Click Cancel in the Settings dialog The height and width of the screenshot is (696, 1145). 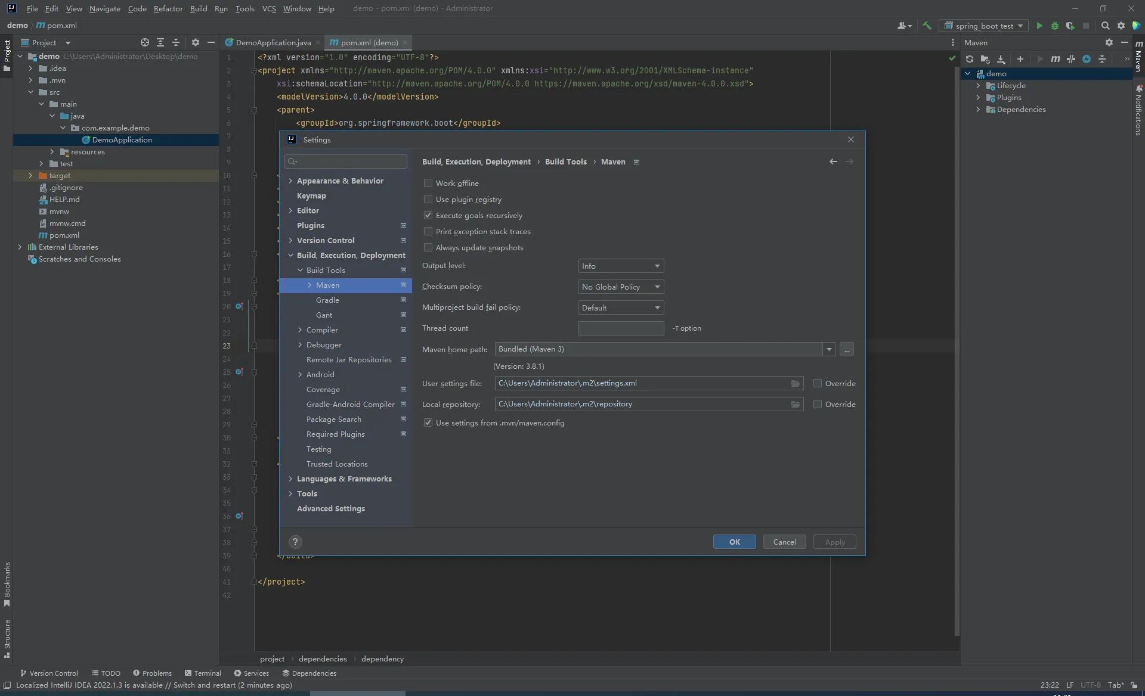(784, 542)
